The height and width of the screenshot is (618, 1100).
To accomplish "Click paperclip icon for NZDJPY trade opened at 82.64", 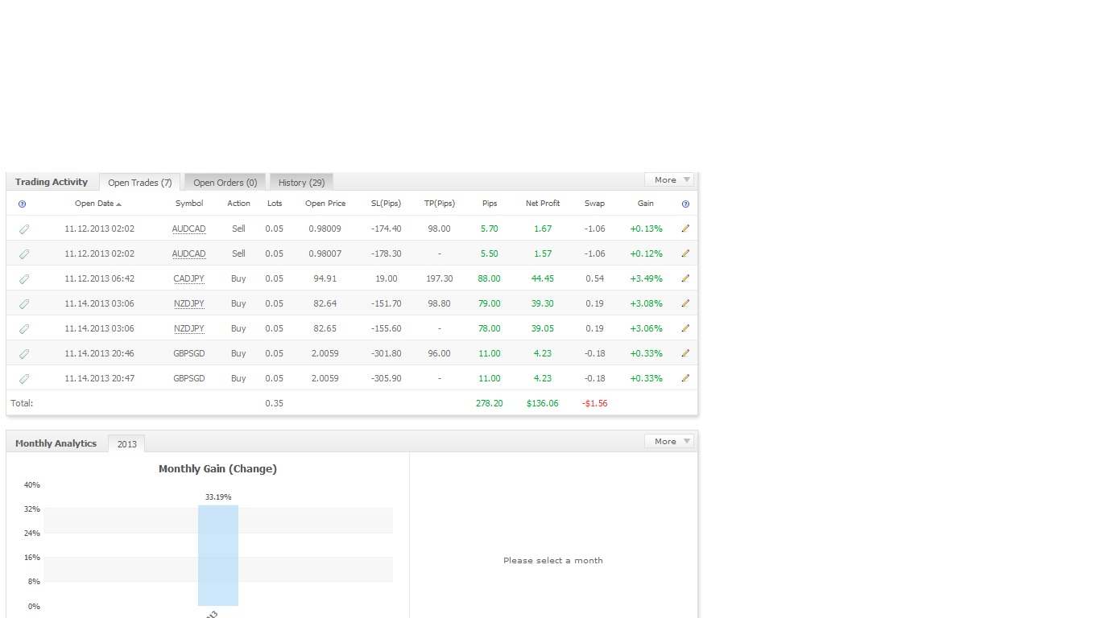I will [x=24, y=304].
